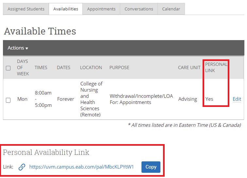Click the Purpose column header
This screenshot has width=247, height=178.
coord(119,67)
